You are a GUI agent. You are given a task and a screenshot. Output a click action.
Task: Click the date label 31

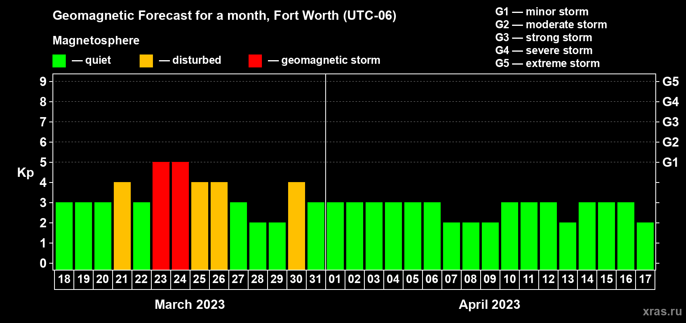(x=316, y=279)
